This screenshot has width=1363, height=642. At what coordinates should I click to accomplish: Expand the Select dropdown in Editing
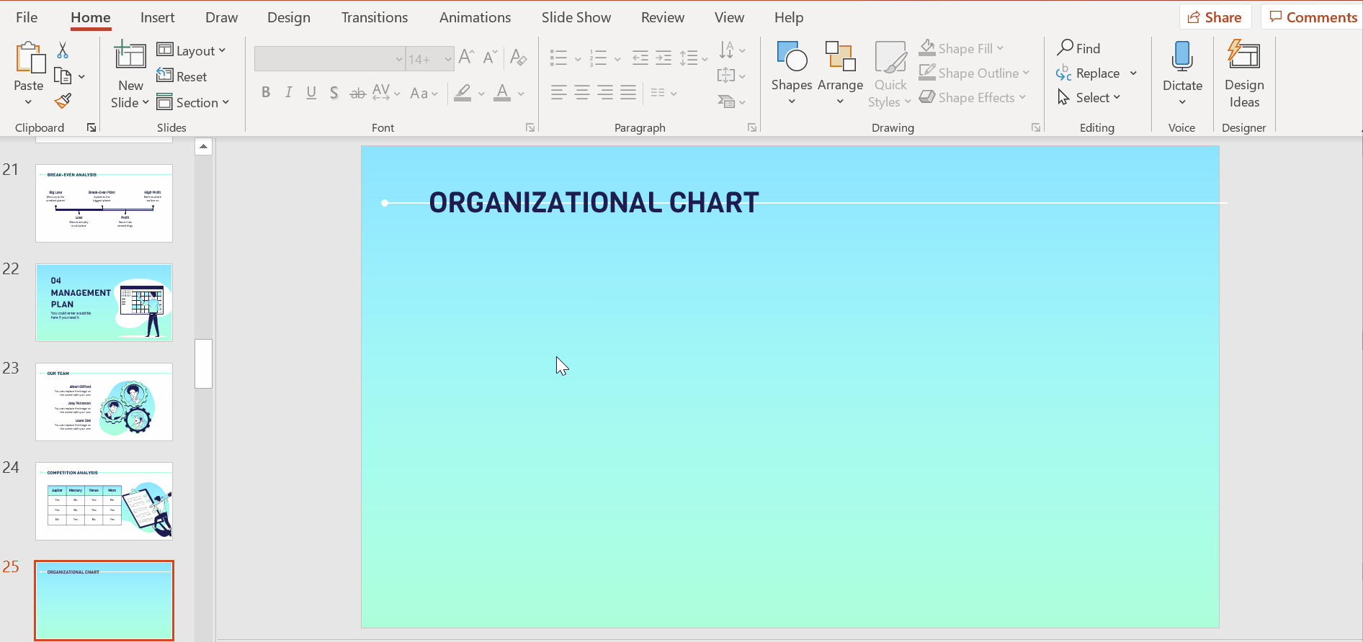(1089, 97)
